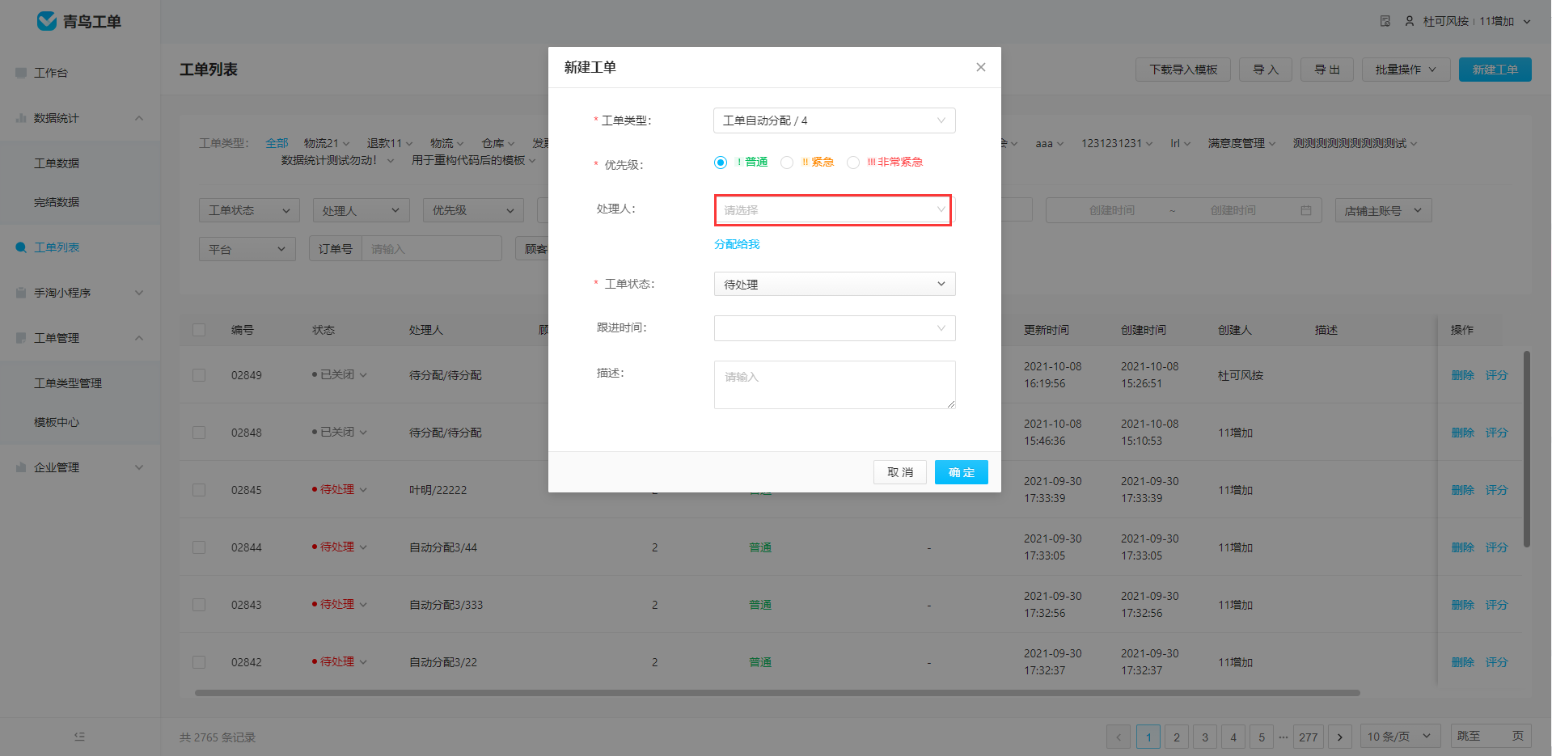Go to next page arrow in pagination
1552x756 pixels.
(1339, 737)
